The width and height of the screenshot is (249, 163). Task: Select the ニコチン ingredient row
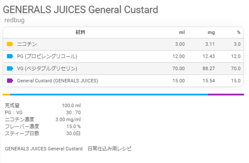click(123, 44)
